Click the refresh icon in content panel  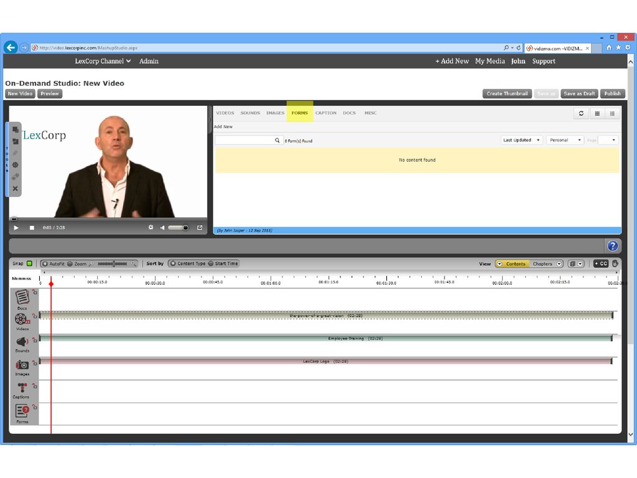pyautogui.click(x=581, y=113)
